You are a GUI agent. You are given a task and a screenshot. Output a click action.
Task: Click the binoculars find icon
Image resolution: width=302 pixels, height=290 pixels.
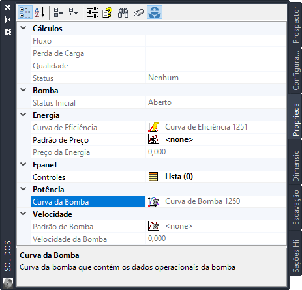point(123,12)
